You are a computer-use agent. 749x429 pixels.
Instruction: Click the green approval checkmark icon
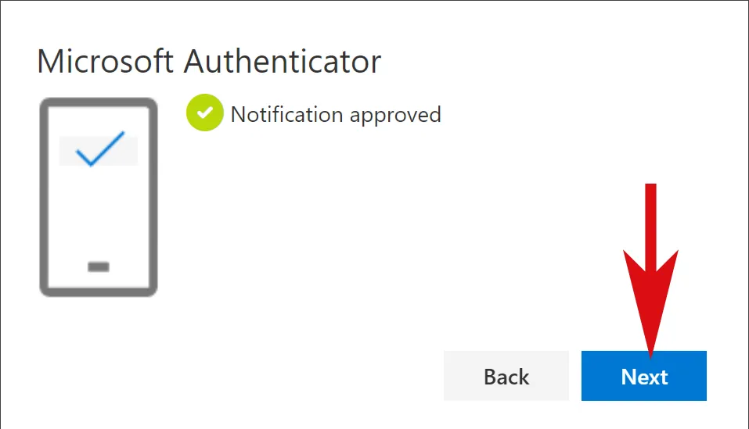pyautogui.click(x=205, y=114)
